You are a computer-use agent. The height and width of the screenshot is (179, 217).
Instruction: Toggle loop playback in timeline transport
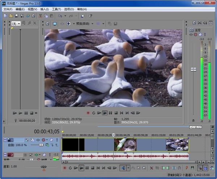[x=70, y=168]
